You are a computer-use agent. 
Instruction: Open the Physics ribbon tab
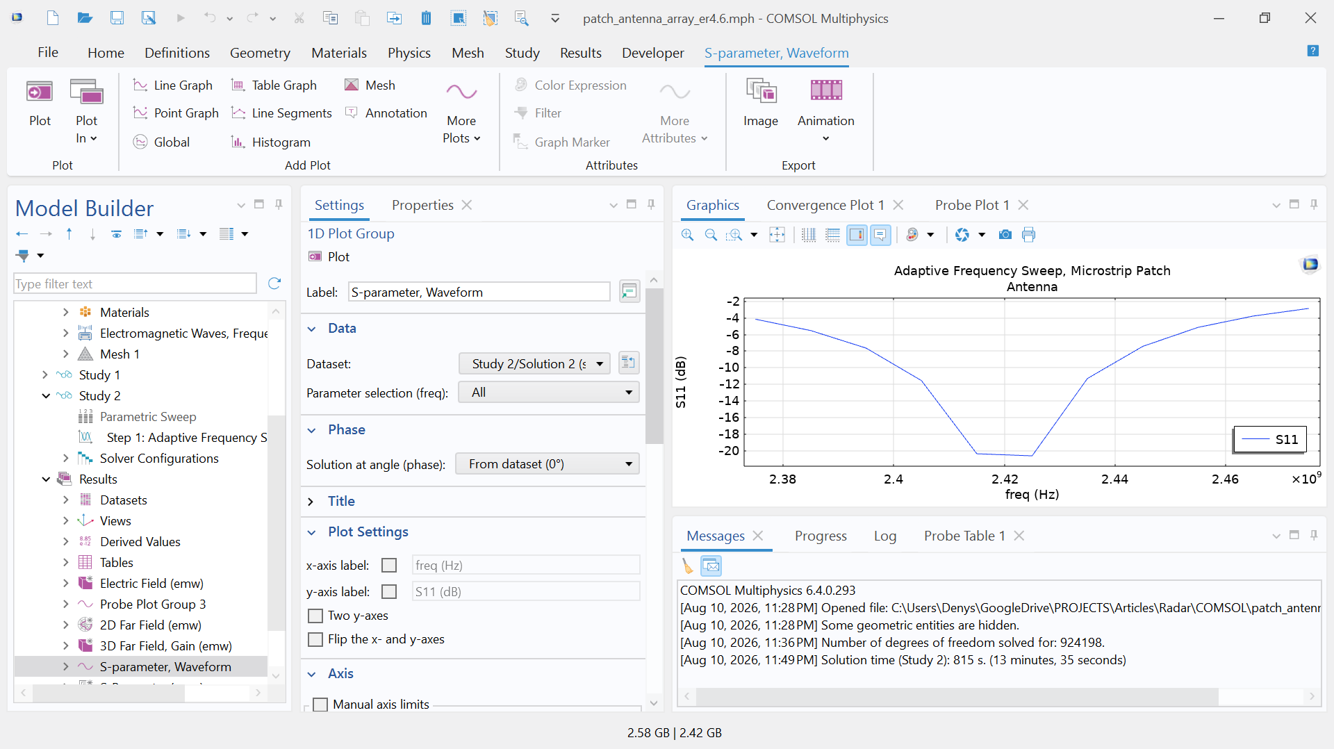click(409, 53)
